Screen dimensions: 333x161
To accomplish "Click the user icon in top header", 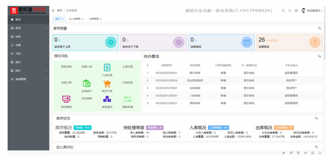I will [283, 11].
